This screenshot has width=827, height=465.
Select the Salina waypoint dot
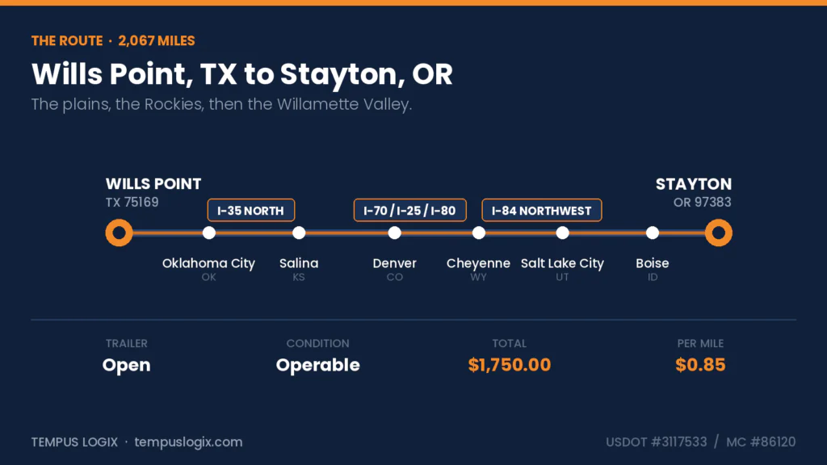[x=299, y=232]
